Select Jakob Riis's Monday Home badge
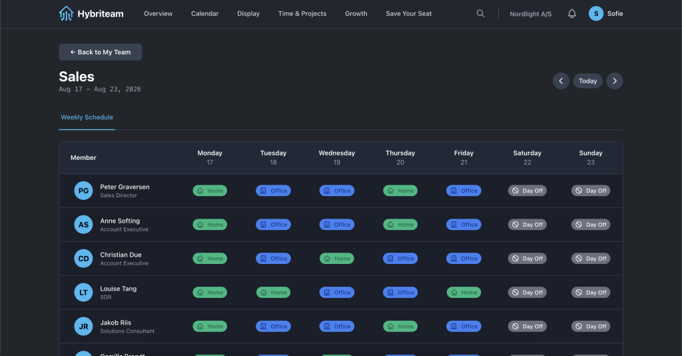 [210, 327]
